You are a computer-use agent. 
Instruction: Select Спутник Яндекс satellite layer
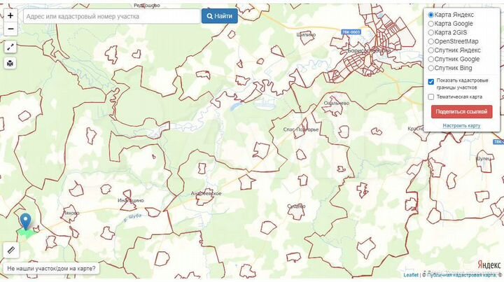(x=431, y=50)
